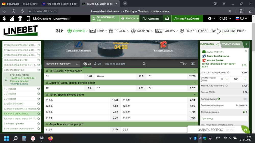Favorite the Голы в большинстве market
The image size is (255, 143).
pyautogui.click(x=39, y=60)
